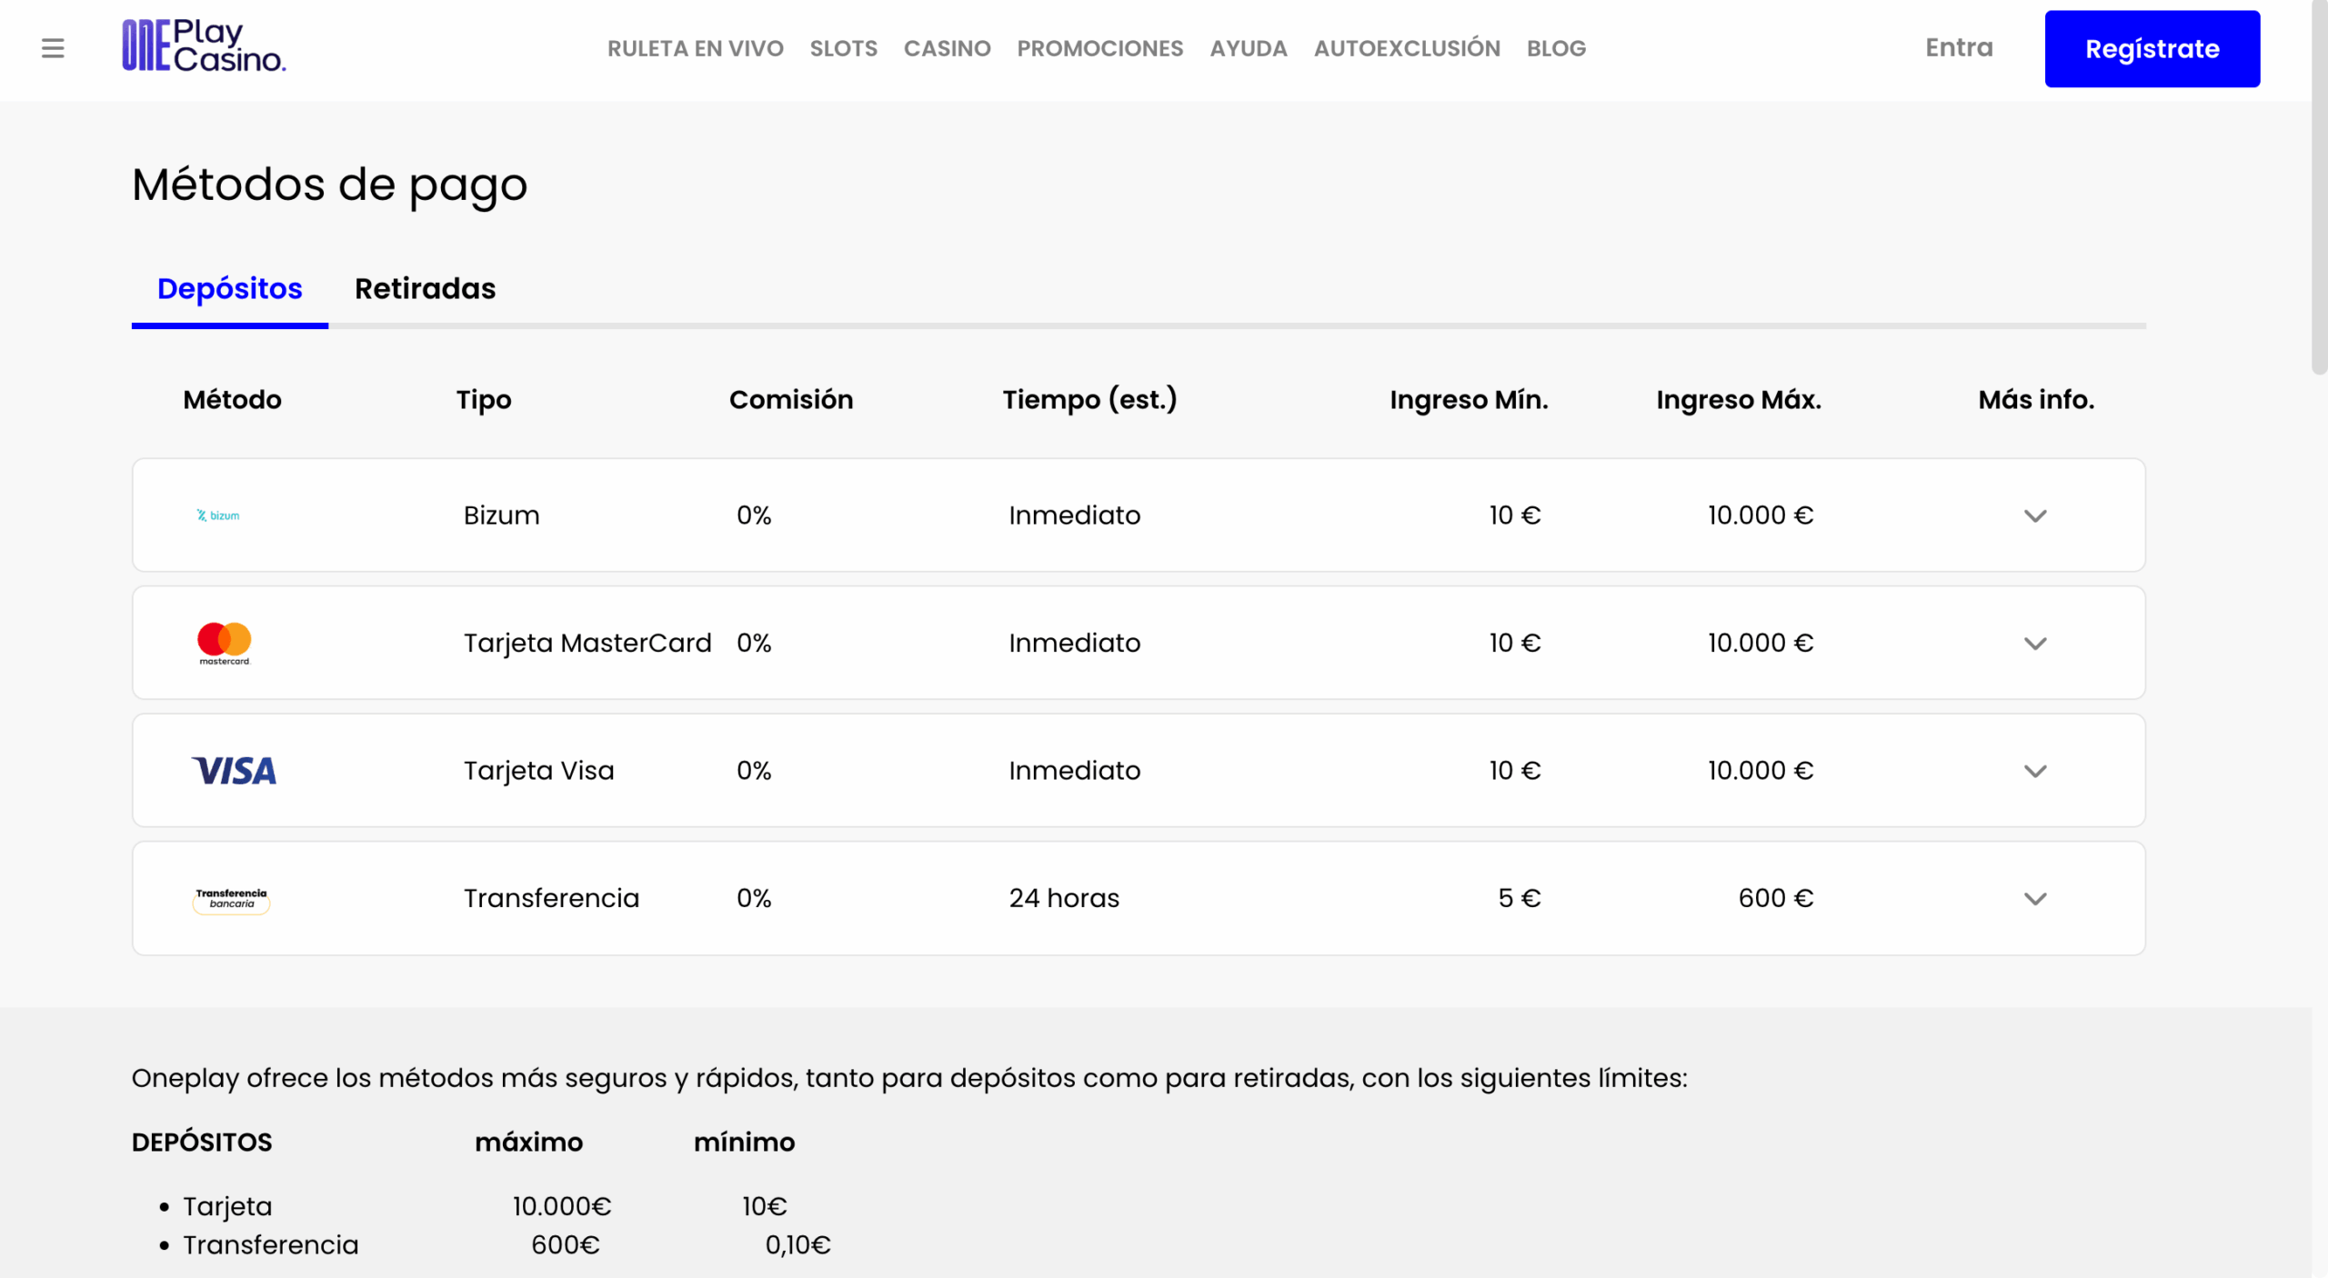Select the Depósitos tab
The height and width of the screenshot is (1278, 2328).
[229, 288]
